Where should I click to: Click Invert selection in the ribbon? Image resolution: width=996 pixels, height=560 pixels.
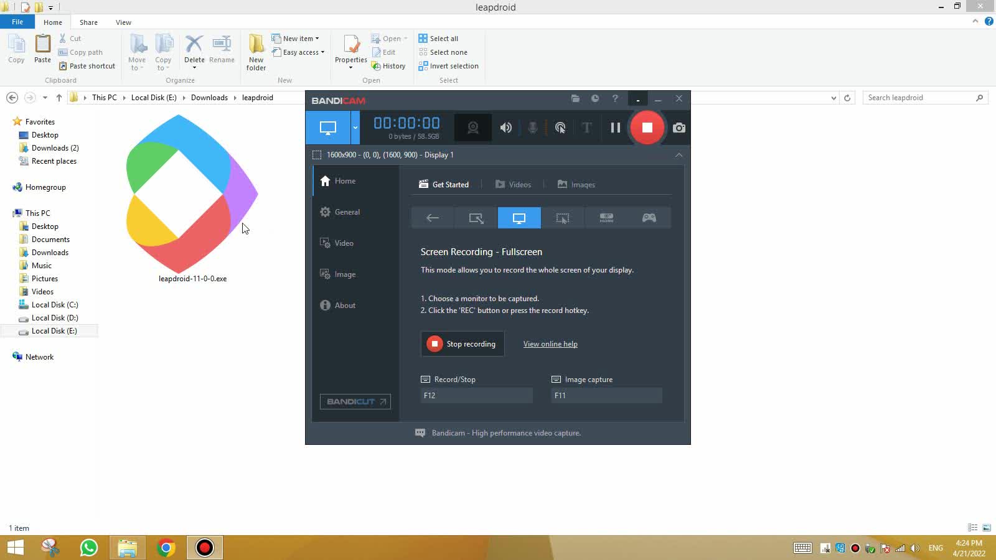tap(449, 66)
